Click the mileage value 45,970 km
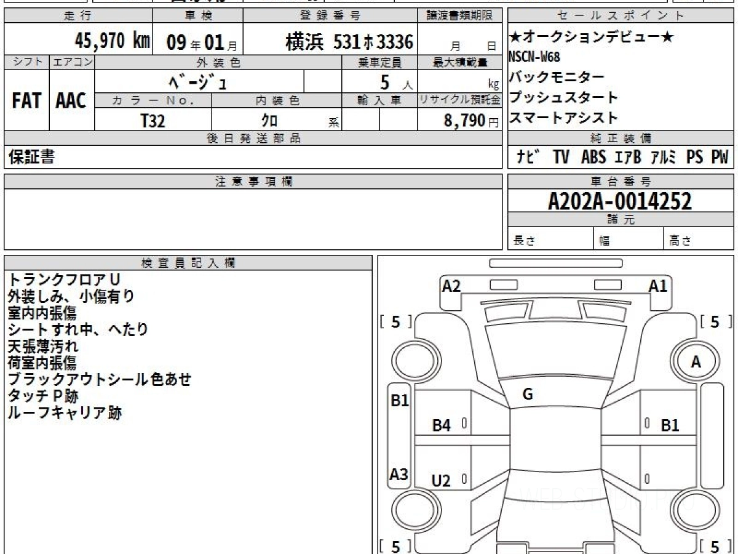Image resolution: width=738 pixels, height=554 pixels. pyautogui.click(x=112, y=41)
